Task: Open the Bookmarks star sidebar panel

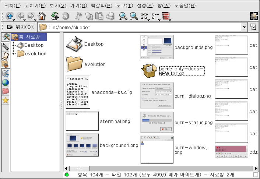Action: [x=6, y=100]
